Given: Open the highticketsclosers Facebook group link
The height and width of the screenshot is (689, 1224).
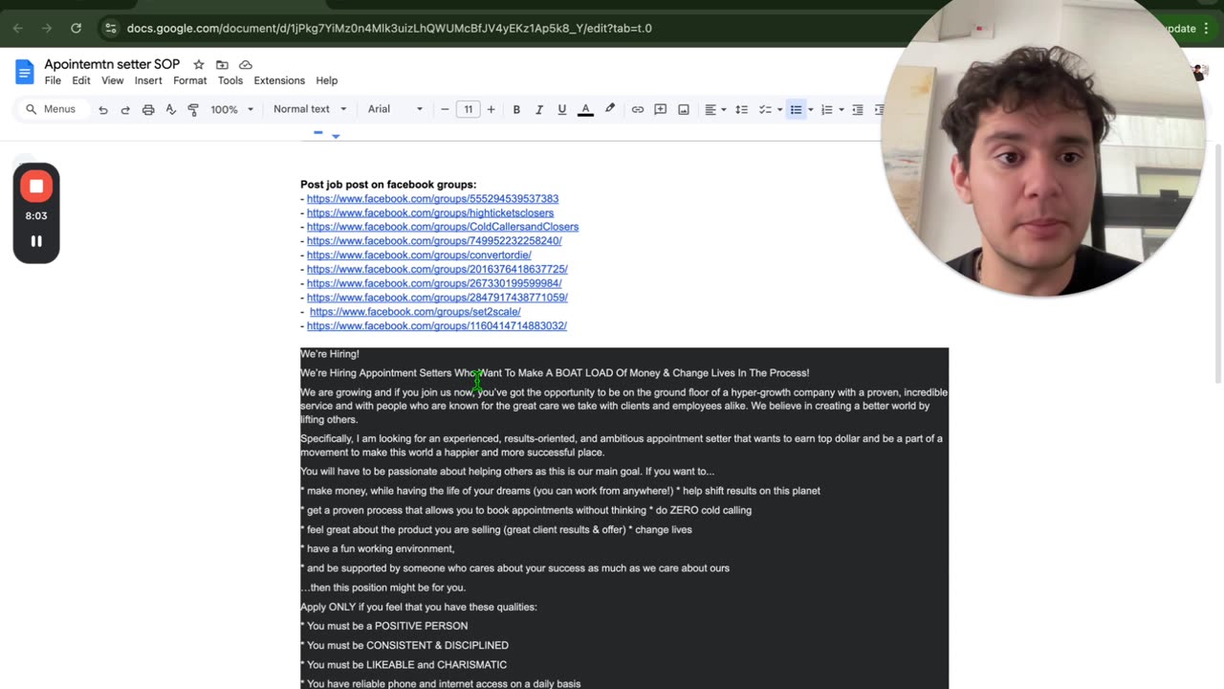Looking at the screenshot, I should (430, 212).
